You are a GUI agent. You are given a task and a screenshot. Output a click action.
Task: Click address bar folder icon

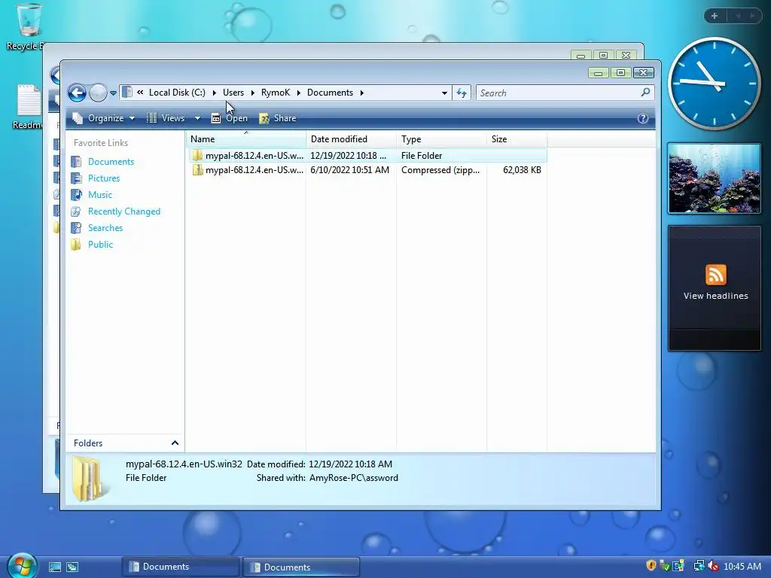click(x=127, y=93)
